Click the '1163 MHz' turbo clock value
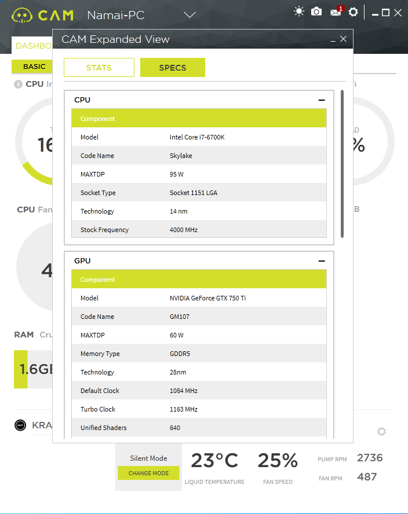The height and width of the screenshot is (514, 408). pyautogui.click(x=184, y=409)
